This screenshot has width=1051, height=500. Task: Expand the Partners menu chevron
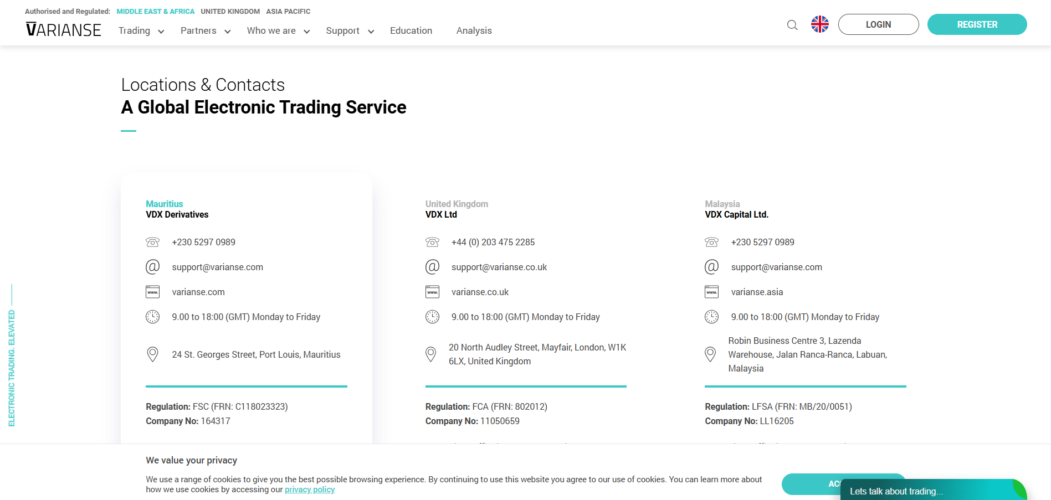point(227,32)
